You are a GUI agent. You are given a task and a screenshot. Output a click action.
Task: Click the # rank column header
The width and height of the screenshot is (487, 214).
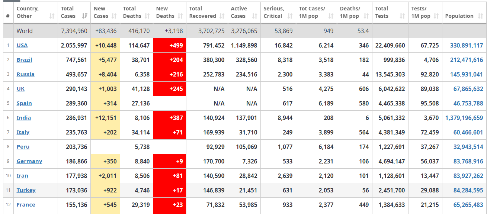click(x=8, y=13)
